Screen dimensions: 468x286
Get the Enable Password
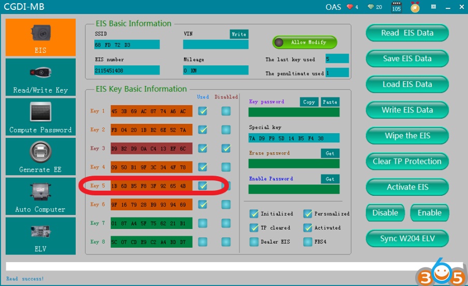click(x=330, y=179)
